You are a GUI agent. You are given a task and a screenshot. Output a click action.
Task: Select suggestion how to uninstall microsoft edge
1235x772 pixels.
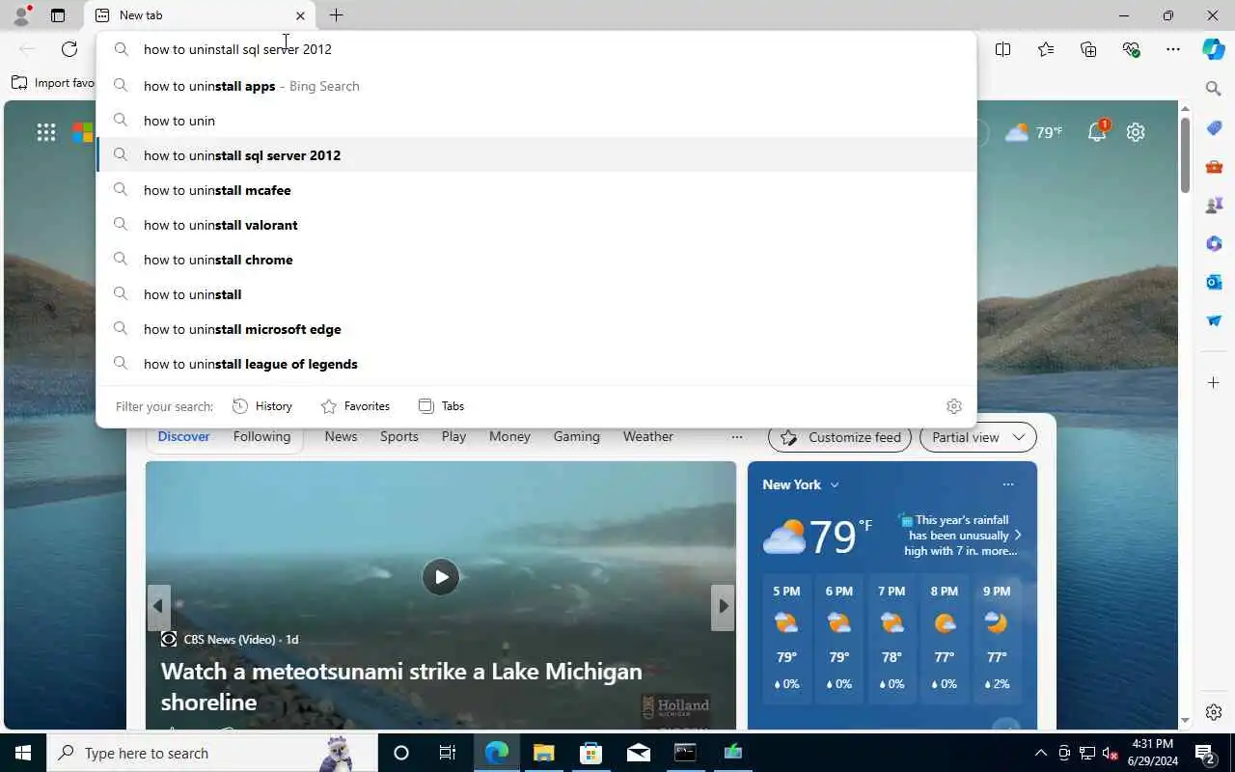click(536, 329)
